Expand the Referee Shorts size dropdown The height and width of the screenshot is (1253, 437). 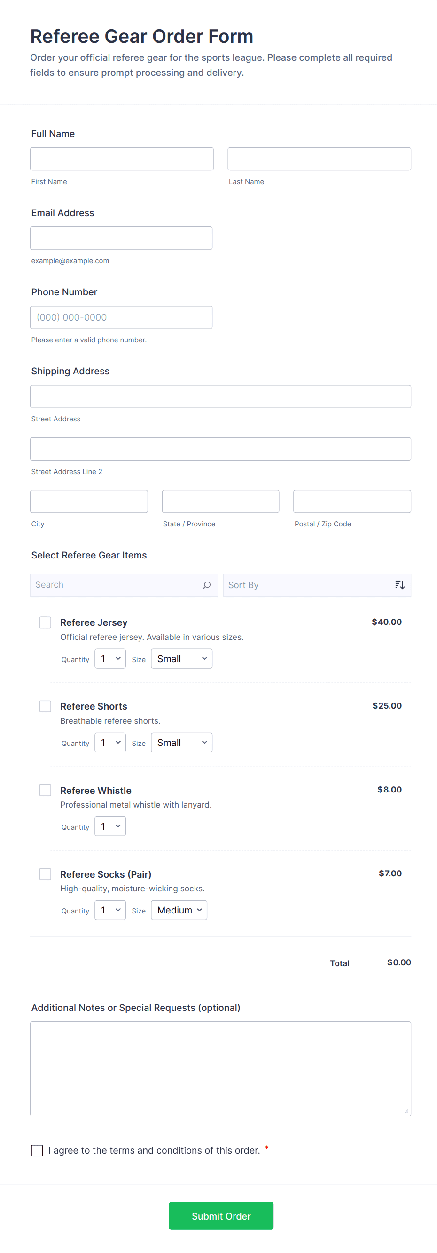pos(181,742)
